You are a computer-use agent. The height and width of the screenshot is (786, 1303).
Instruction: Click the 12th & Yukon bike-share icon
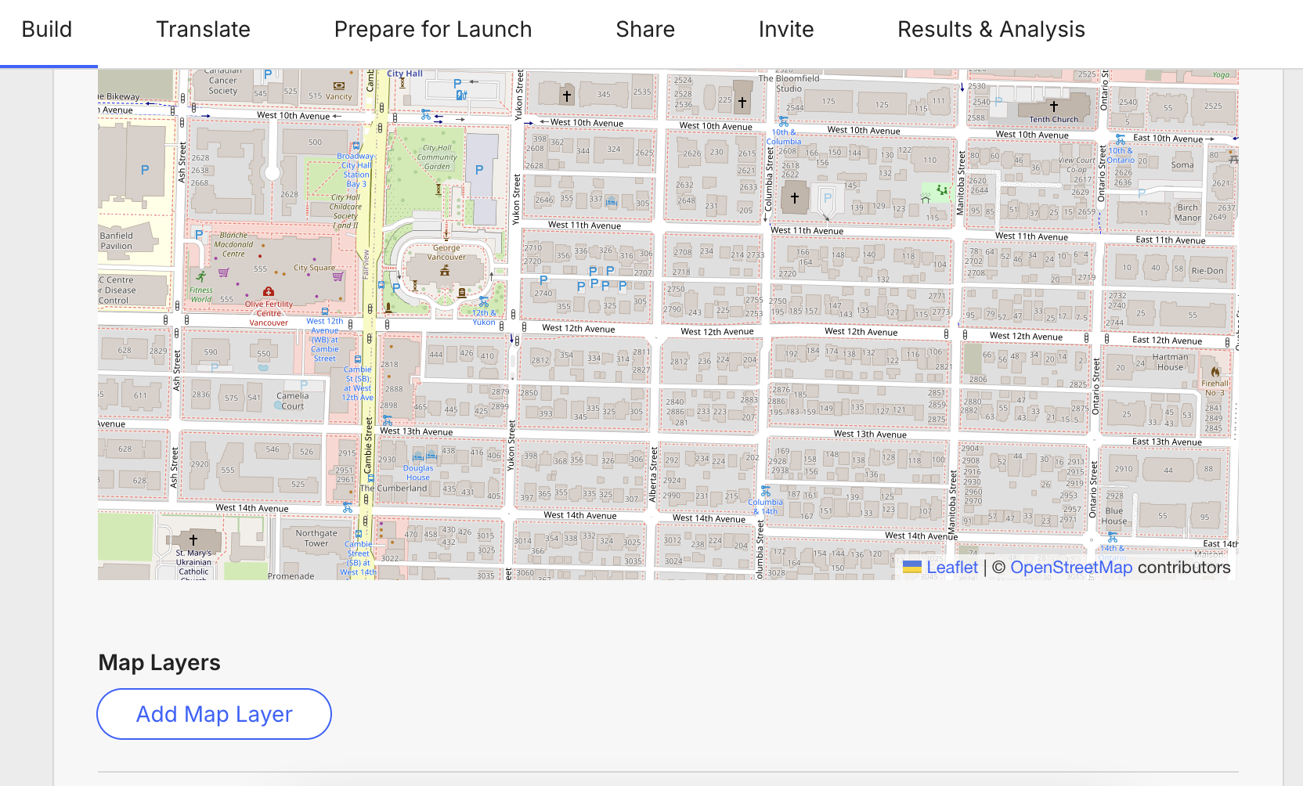pyautogui.click(x=483, y=301)
